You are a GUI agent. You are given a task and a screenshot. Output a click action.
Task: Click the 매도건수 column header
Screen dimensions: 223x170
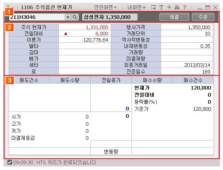click(29, 80)
